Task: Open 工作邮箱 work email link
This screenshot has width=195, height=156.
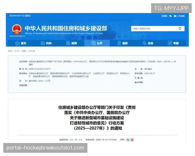Action: click(x=179, y=16)
